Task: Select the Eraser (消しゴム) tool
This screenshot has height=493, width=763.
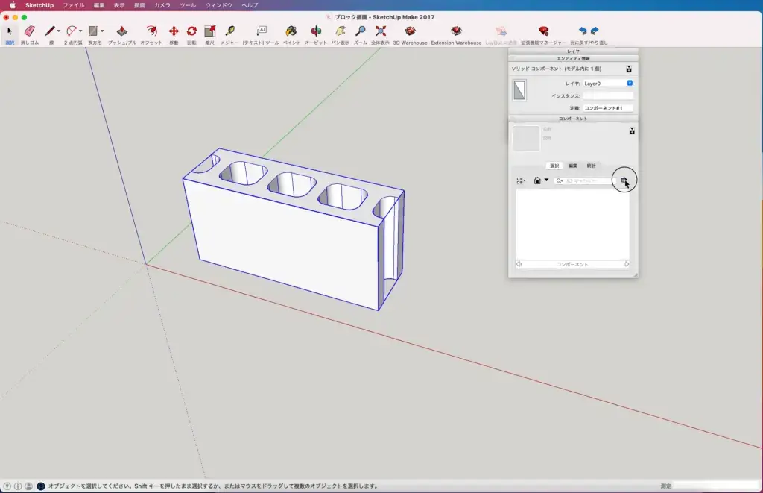Action: (x=29, y=31)
